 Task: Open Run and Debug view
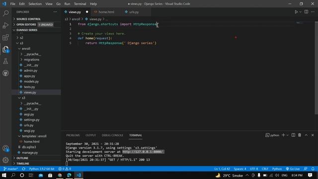(5, 25)
